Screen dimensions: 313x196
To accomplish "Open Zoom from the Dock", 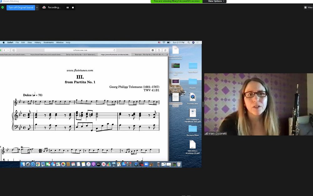I will [x=146, y=164].
